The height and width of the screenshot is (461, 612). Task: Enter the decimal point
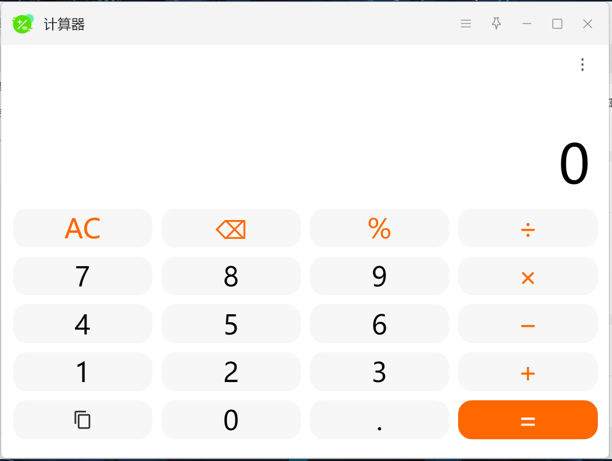379,420
